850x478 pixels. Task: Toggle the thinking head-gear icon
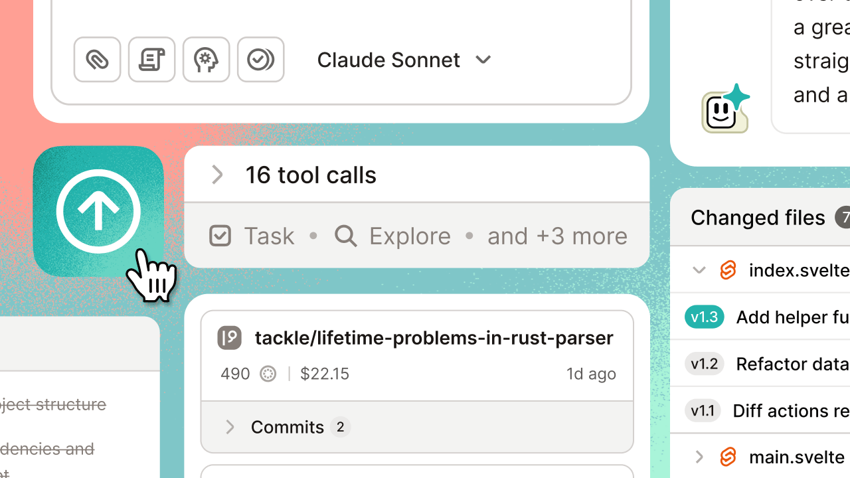(206, 60)
